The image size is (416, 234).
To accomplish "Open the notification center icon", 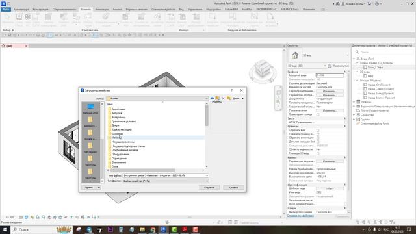I will 409,229.
